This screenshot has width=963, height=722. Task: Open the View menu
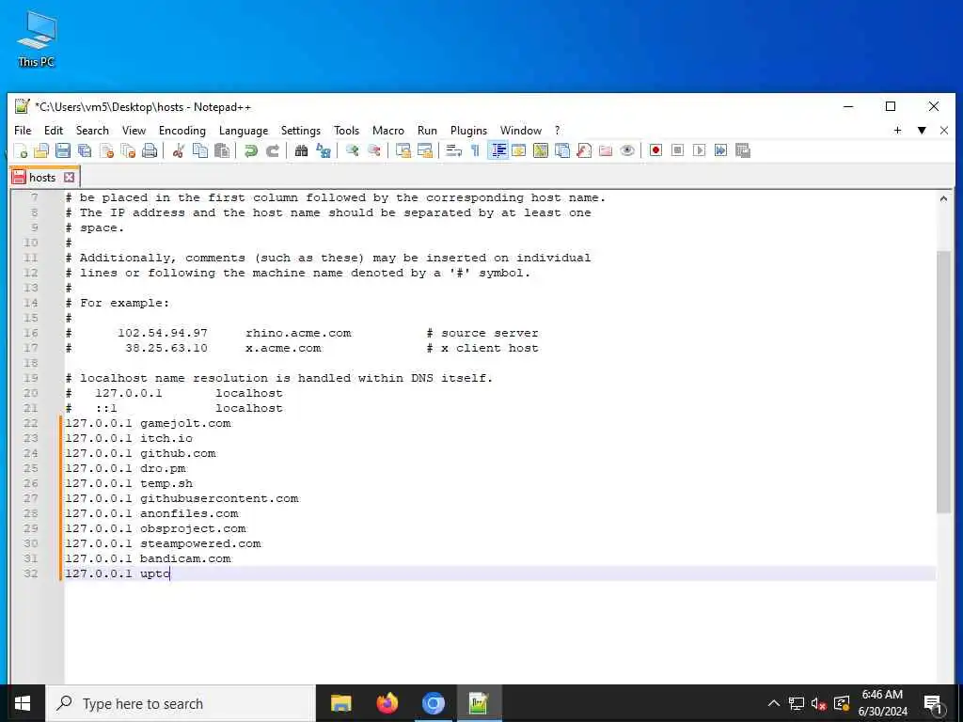tap(134, 130)
